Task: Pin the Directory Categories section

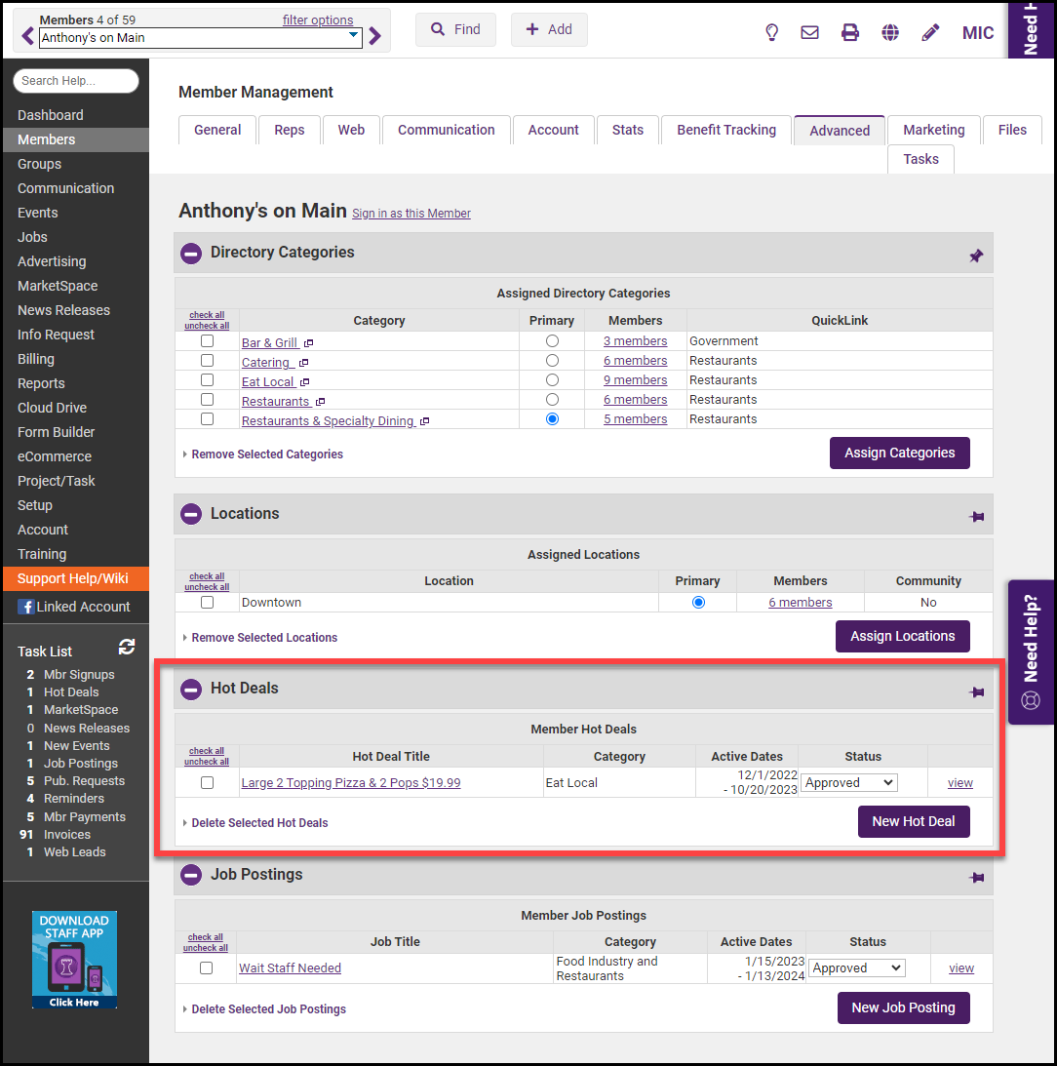Action: tap(976, 256)
